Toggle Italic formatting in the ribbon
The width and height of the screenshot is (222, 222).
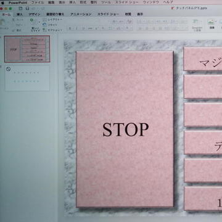[x=76, y=28]
